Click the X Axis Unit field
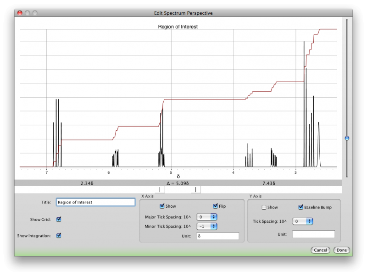This screenshot has height=276, width=367. tap(218, 236)
